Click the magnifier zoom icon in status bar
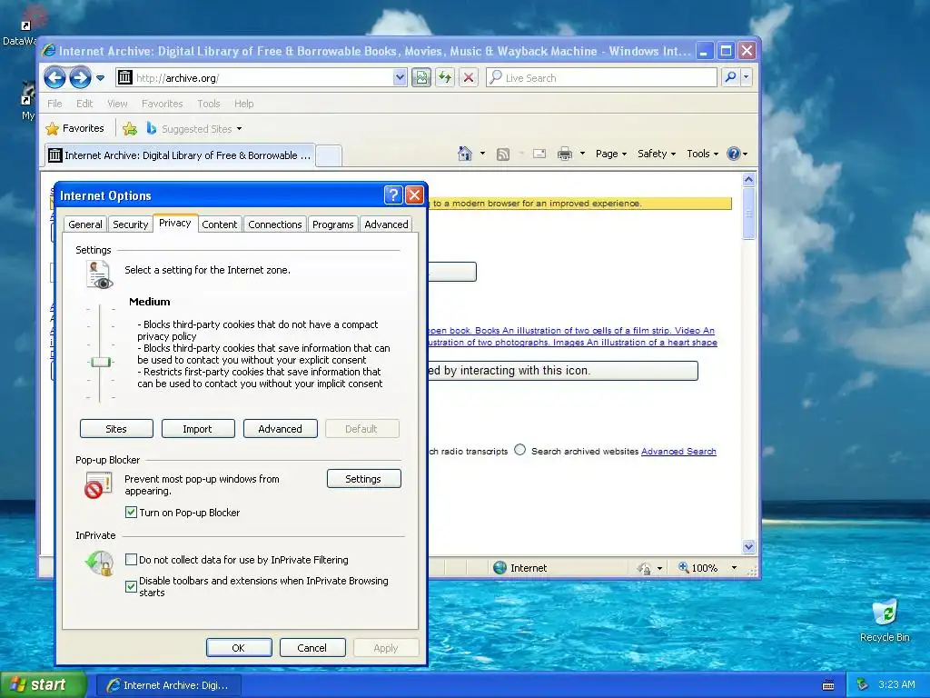 [683, 567]
